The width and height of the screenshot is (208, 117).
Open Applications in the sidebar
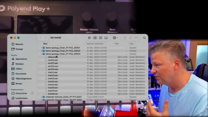(19, 59)
